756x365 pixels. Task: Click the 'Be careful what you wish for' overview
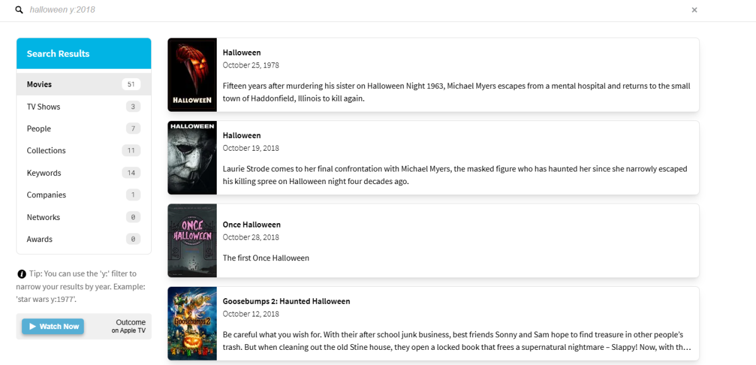[x=457, y=341]
